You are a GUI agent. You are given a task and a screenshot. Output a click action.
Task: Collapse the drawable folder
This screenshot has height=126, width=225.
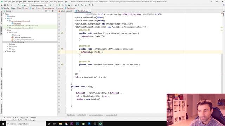[8, 33]
